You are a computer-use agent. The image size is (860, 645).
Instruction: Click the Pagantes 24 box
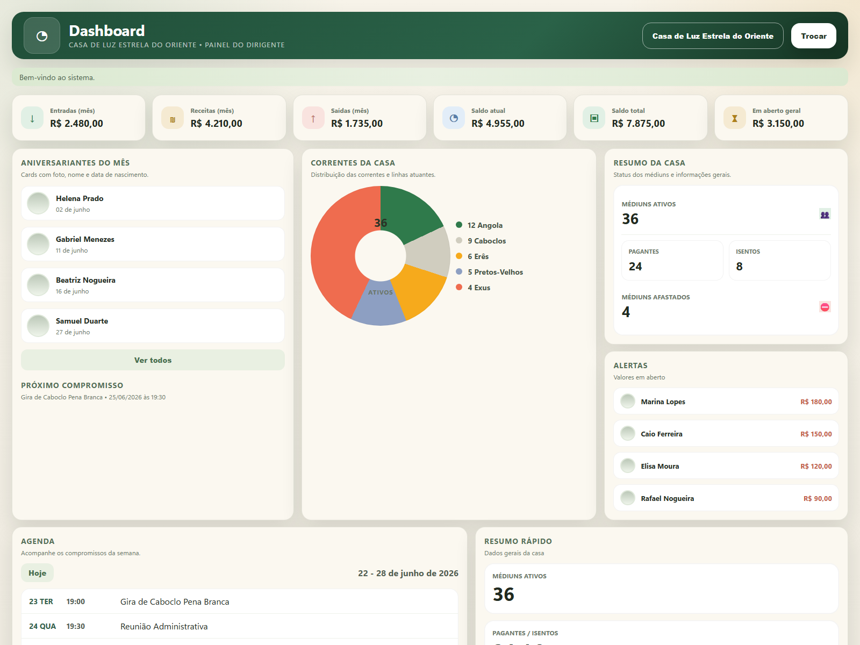pyautogui.click(x=672, y=260)
